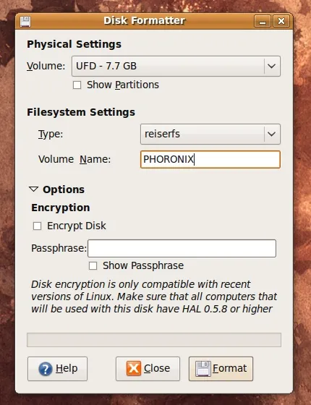Open the filesystem Type dropdown showing reiserfs
Image resolution: width=311 pixels, height=405 pixels.
(x=210, y=134)
